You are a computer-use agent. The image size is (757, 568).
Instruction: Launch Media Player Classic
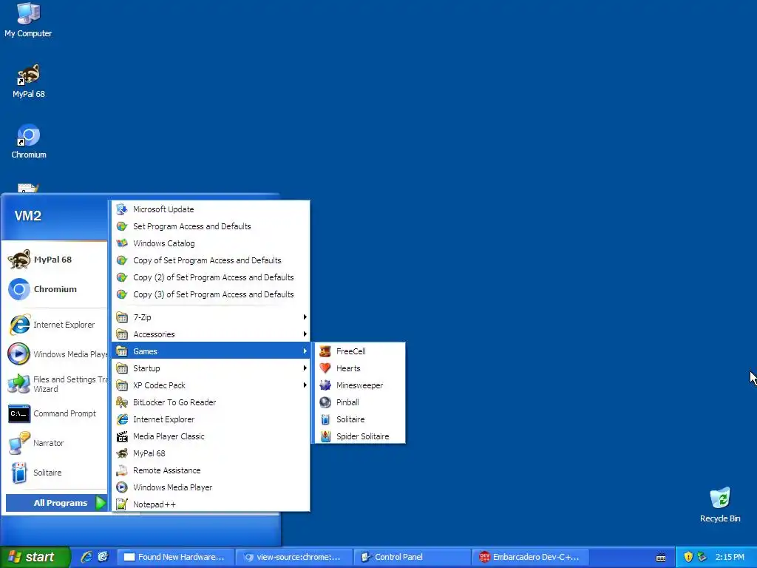pyautogui.click(x=211, y=436)
